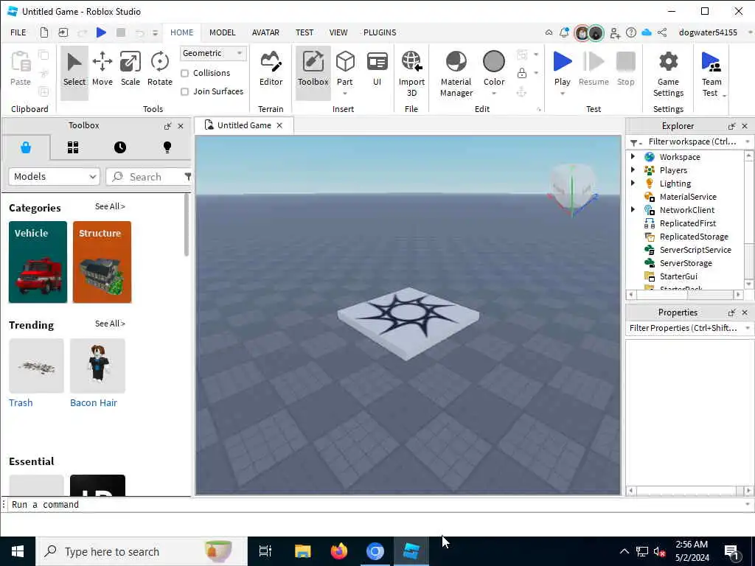Open the FILE menu

(x=18, y=32)
